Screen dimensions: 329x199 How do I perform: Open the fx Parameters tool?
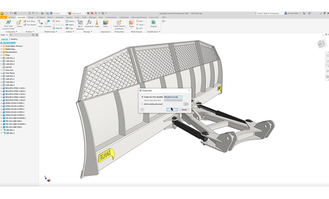click(89, 23)
